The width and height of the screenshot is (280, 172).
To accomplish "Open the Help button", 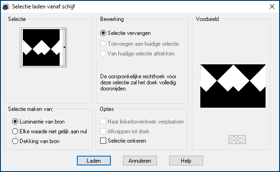I will point(186,160).
